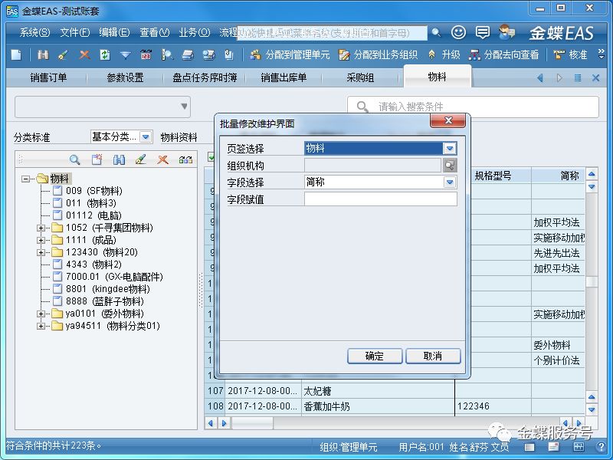Viewport: 613px width, 460px height.
Task: Open the 编辑(E) menu
Action: [x=114, y=32]
